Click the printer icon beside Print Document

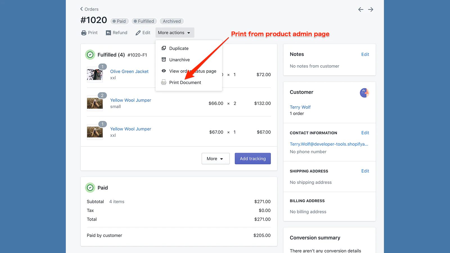click(164, 82)
